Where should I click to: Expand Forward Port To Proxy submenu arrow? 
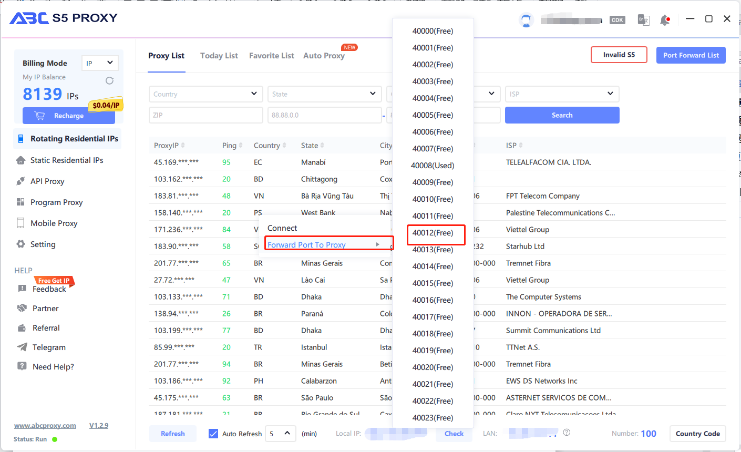377,244
